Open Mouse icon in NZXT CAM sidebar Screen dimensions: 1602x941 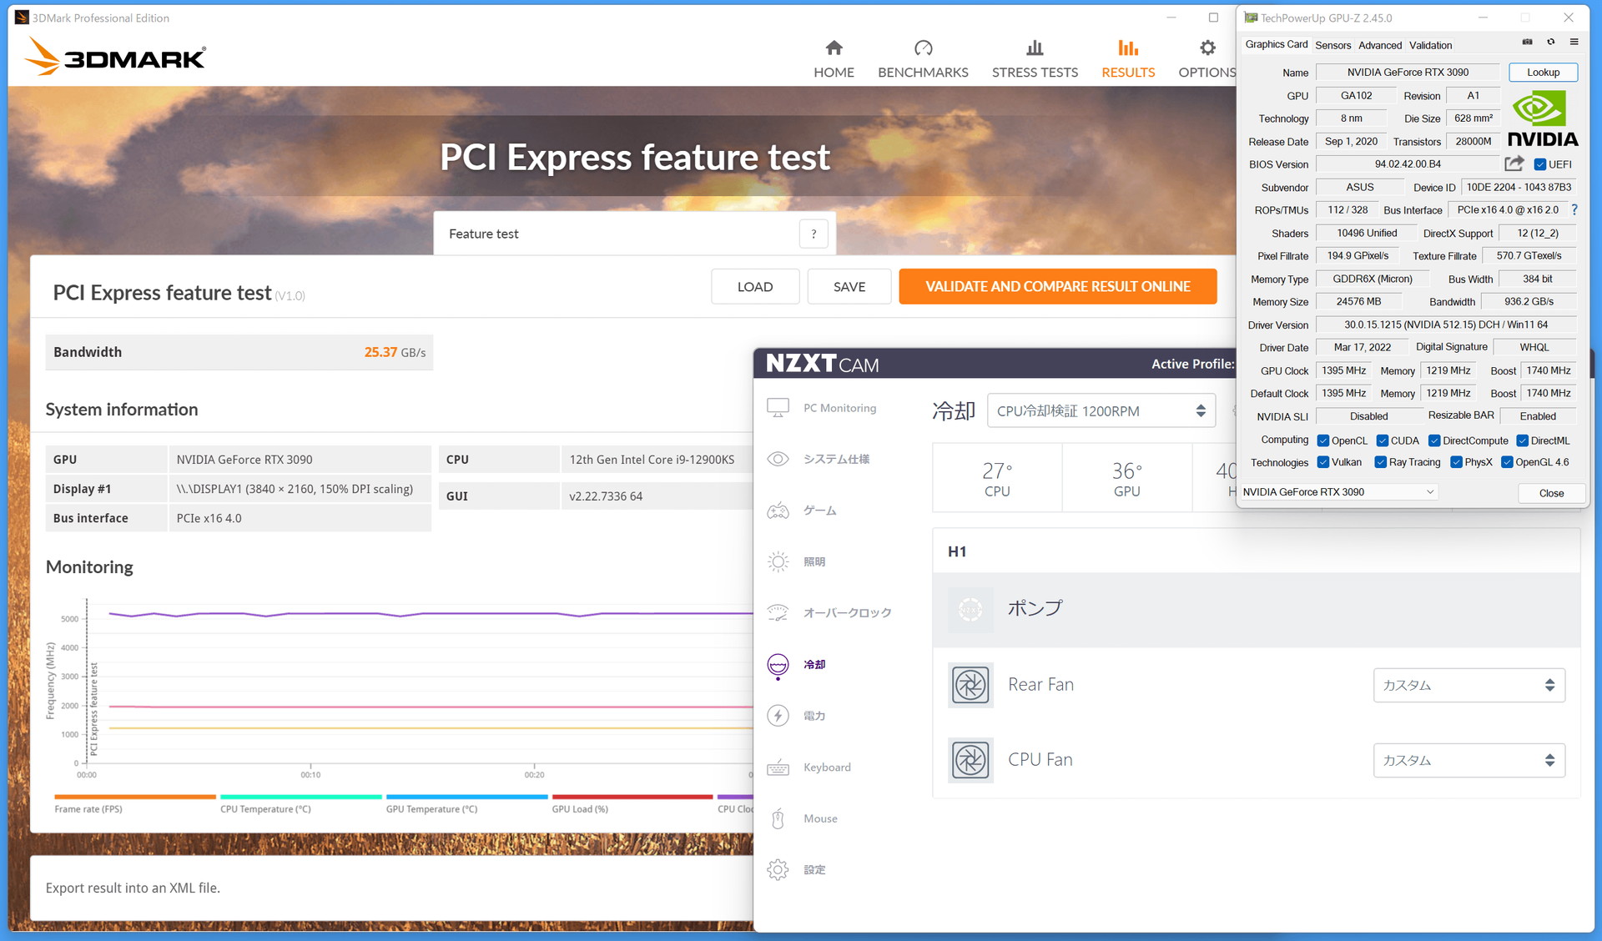coord(778,818)
